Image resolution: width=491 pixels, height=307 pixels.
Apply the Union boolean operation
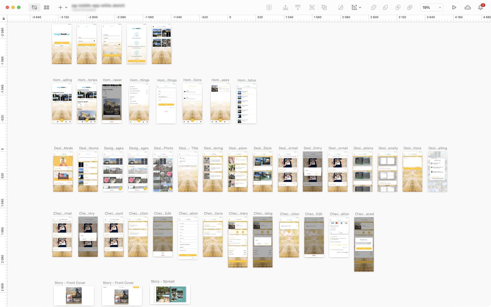point(374,8)
